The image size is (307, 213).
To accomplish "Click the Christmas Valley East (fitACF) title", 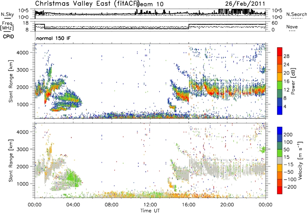I will point(87,4).
